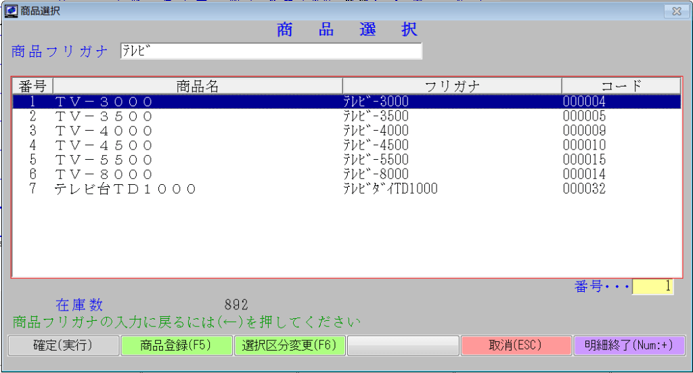This screenshot has height=373, width=693.
Task: Click code cell 000015
Action: (584, 160)
